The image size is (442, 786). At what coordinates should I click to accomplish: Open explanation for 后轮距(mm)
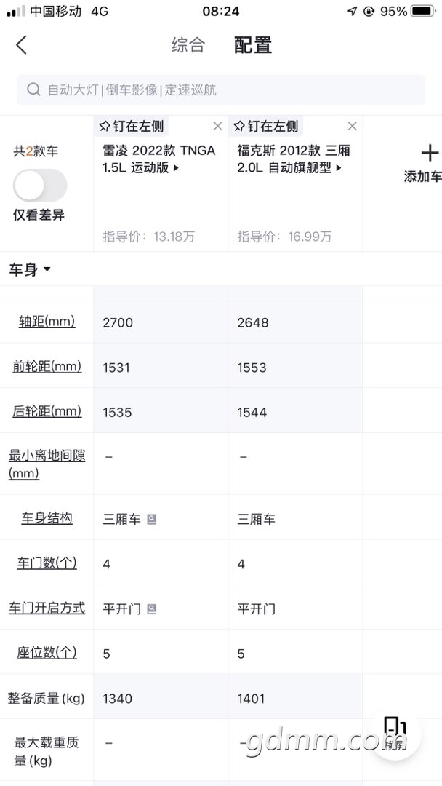[47, 411]
